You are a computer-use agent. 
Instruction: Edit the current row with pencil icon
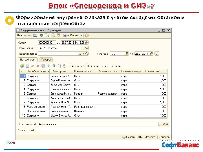pos(33,66)
